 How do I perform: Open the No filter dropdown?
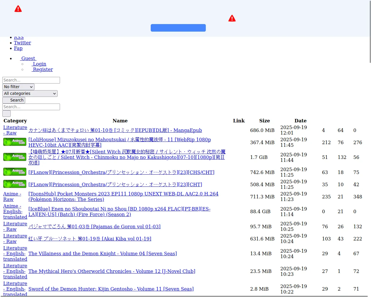pyautogui.click(x=18, y=87)
